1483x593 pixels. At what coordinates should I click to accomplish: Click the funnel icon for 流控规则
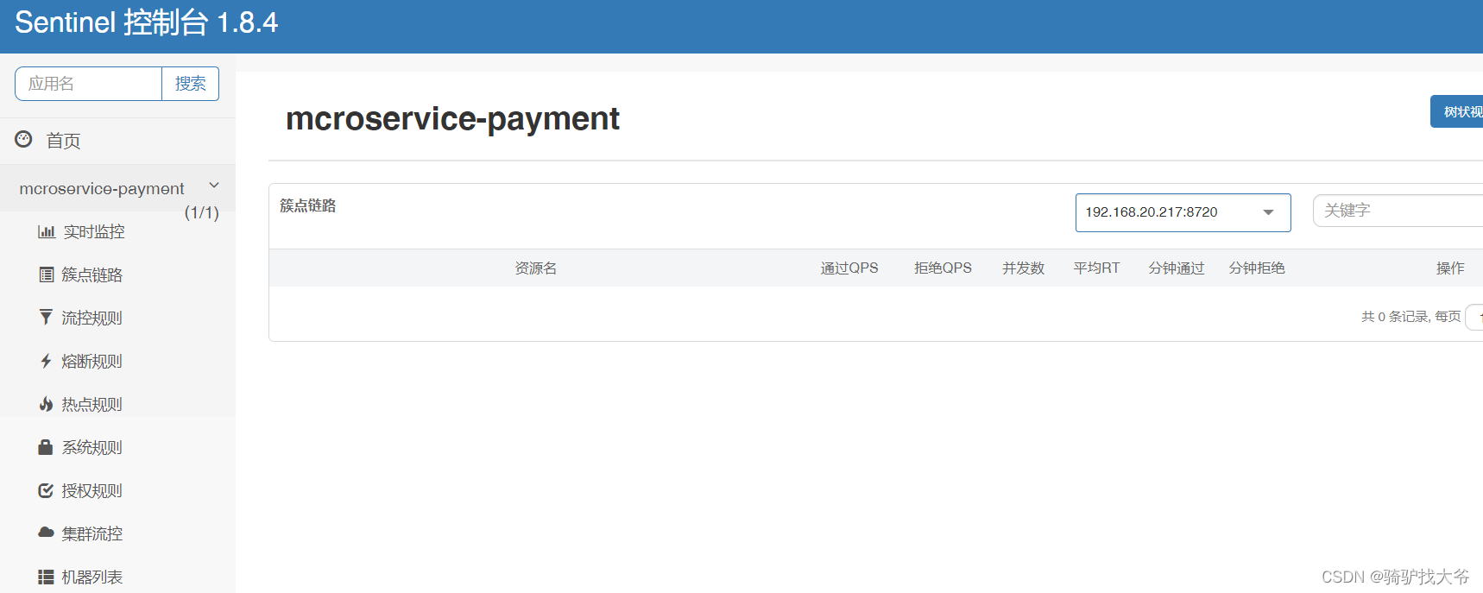point(46,318)
